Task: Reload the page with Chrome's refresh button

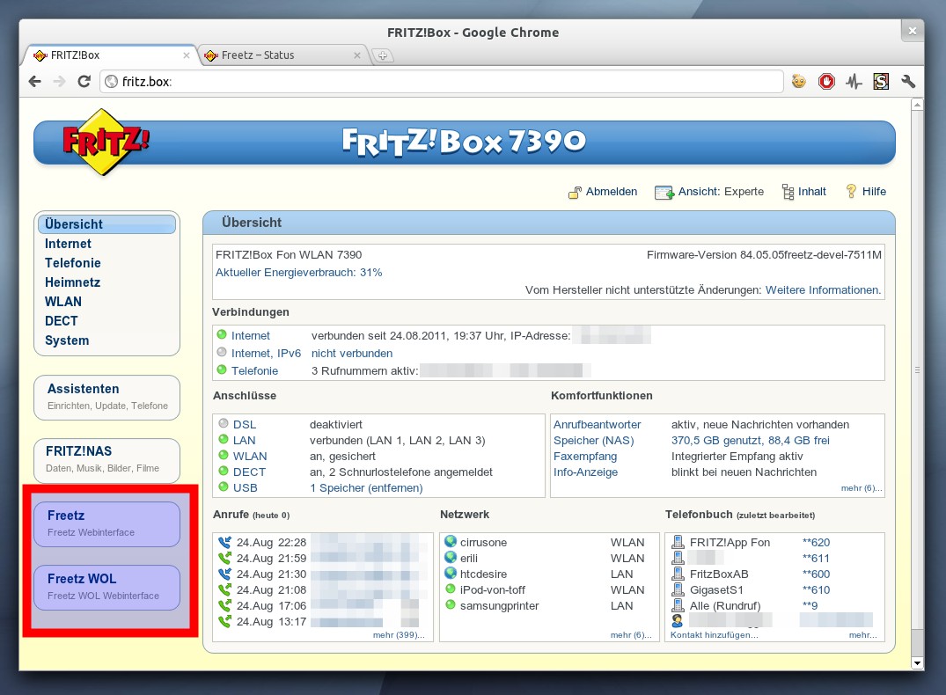Action: pos(84,82)
